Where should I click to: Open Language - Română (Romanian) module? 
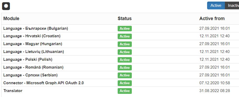tap(33, 67)
